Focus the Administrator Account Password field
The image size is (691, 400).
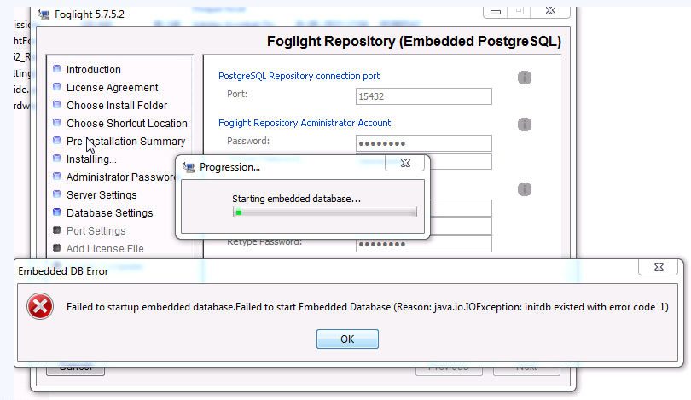[424, 142]
